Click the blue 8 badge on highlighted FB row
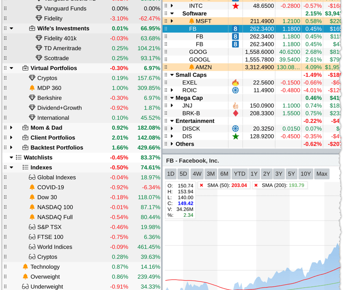The width and height of the screenshot is (344, 290). 235,29
